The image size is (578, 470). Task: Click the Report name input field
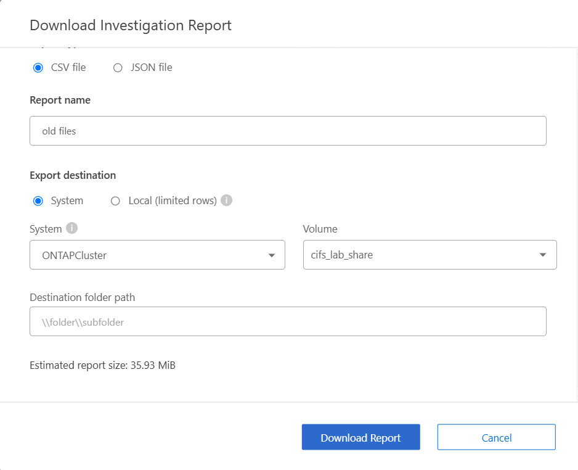pos(288,131)
